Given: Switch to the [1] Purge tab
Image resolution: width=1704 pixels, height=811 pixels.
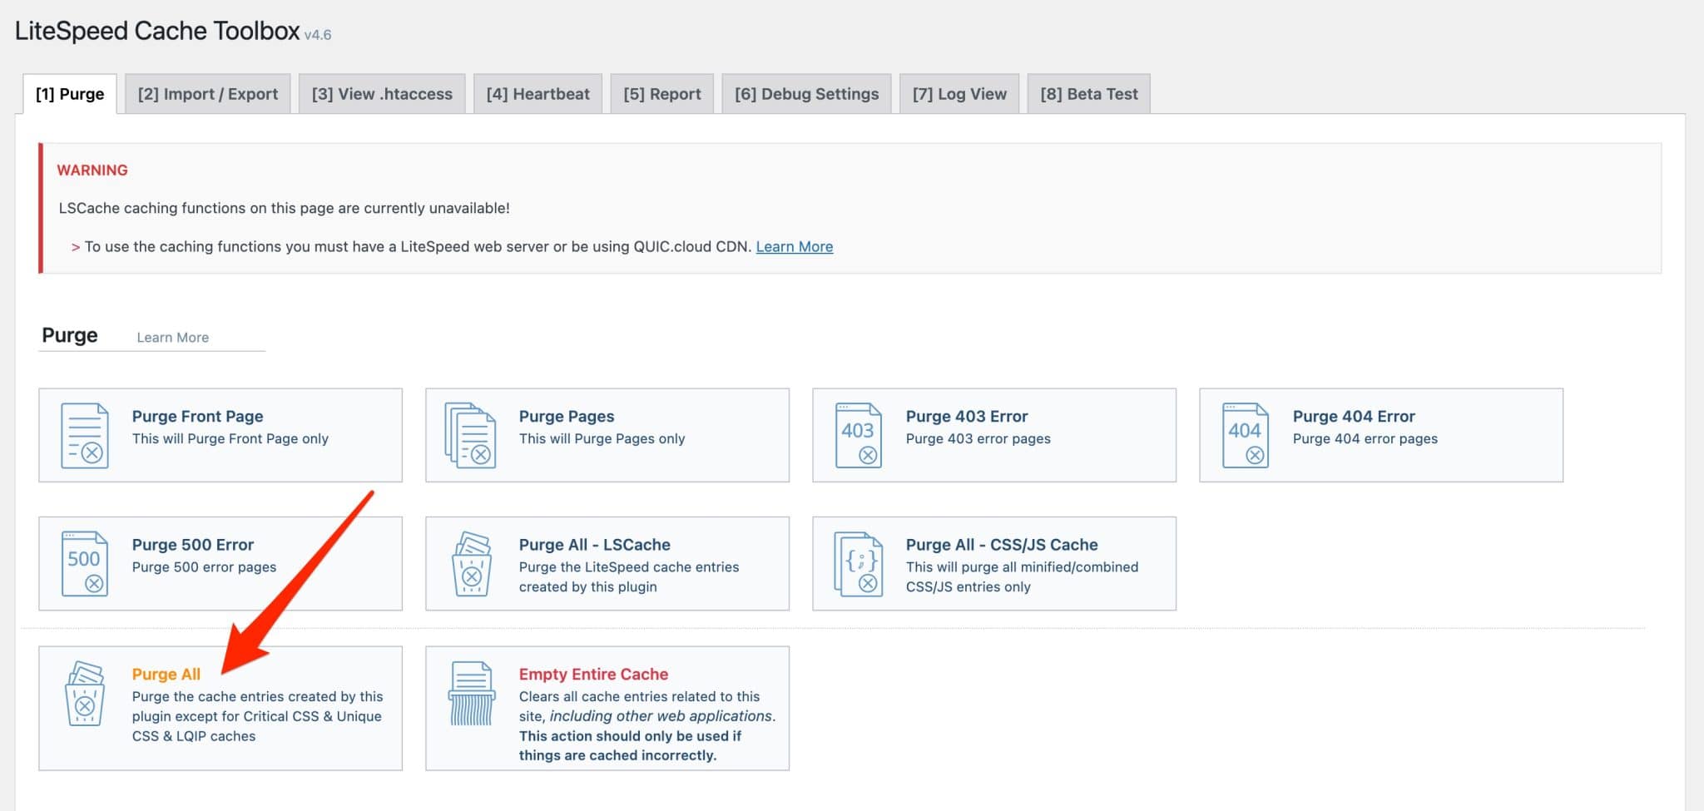Looking at the screenshot, I should pyautogui.click(x=70, y=94).
